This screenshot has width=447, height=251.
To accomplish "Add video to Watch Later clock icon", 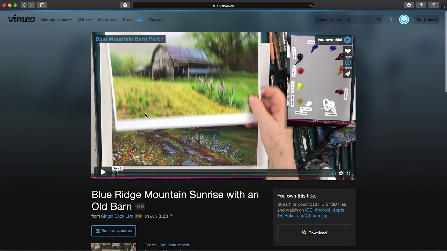I will (x=347, y=62).
